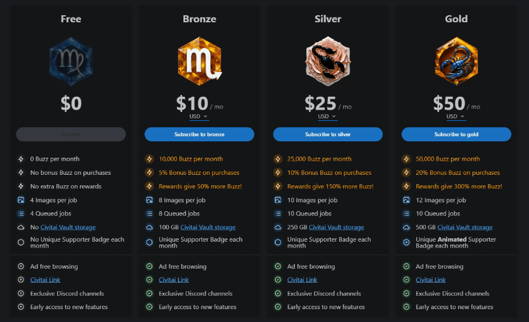Click green check beside Bronze Ad free browsing
The image size is (529, 322).
pyautogui.click(x=149, y=266)
